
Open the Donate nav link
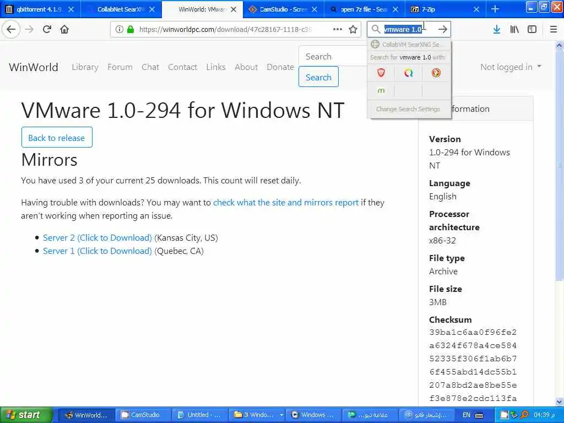point(280,67)
